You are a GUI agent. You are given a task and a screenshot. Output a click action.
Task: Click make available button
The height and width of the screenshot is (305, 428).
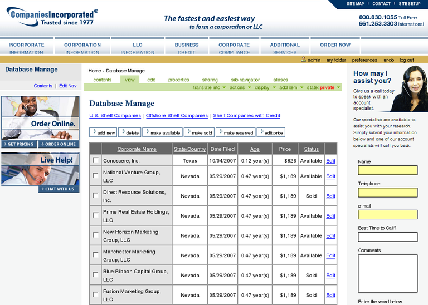162,132
